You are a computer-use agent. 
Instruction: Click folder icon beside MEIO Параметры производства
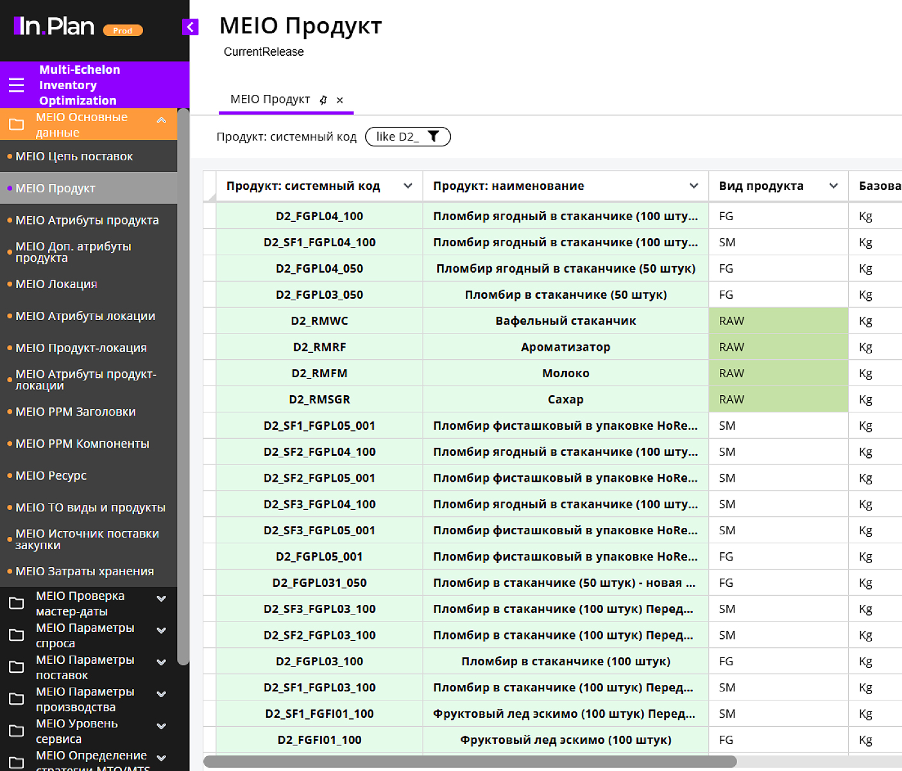point(17,699)
